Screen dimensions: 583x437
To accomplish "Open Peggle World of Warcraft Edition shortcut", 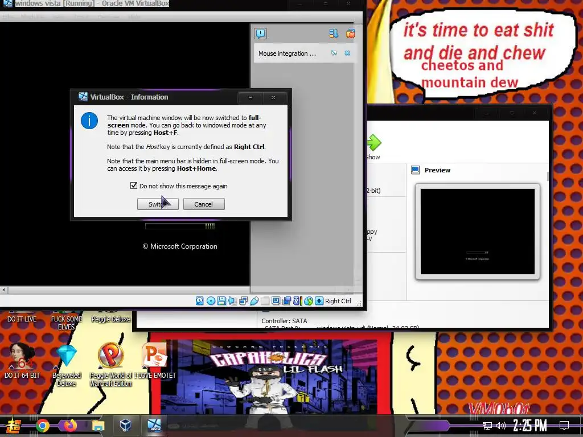I will [x=111, y=364].
